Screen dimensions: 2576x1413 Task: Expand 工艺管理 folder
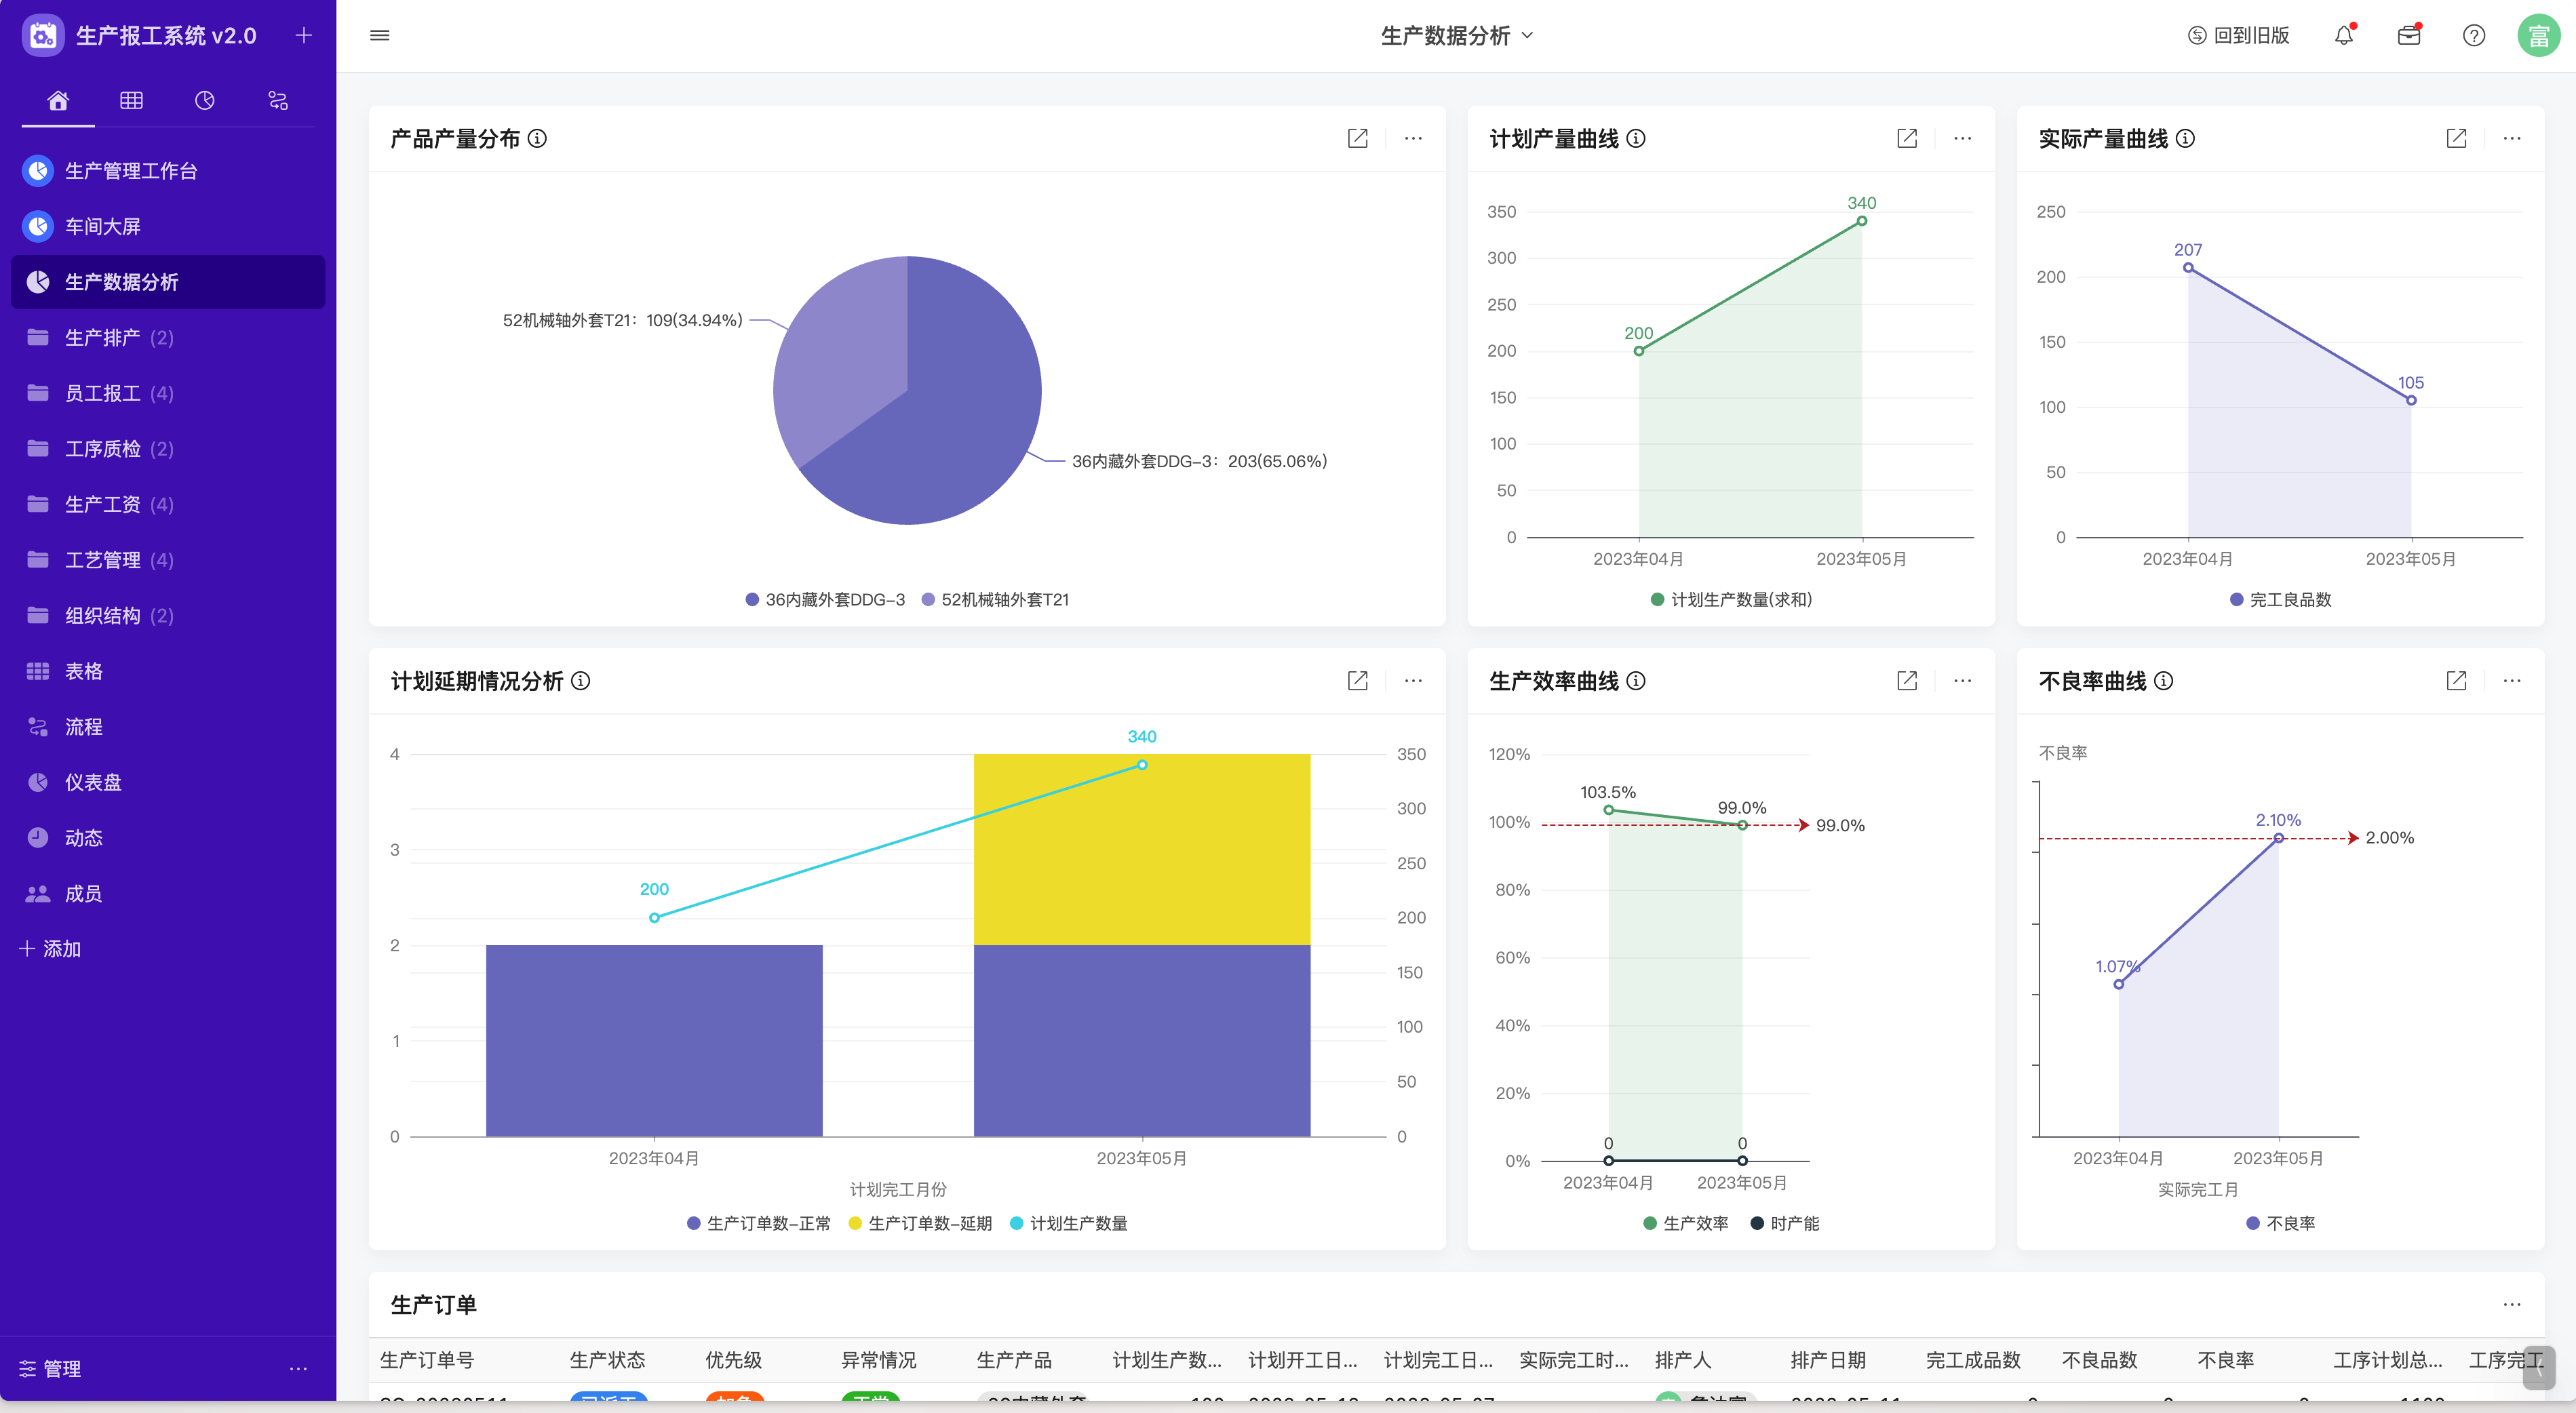(x=168, y=560)
